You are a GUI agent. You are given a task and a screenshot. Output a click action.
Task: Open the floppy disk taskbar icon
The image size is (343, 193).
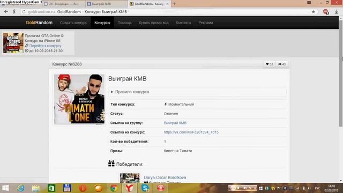tap(67, 188)
